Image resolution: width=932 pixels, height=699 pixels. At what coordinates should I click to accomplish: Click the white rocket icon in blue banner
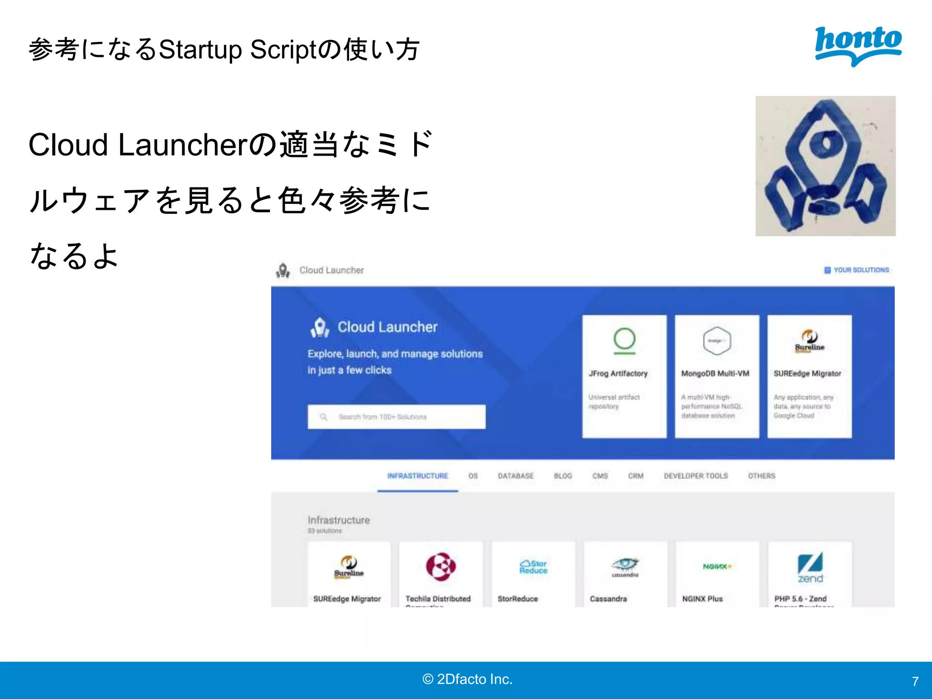point(320,327)
